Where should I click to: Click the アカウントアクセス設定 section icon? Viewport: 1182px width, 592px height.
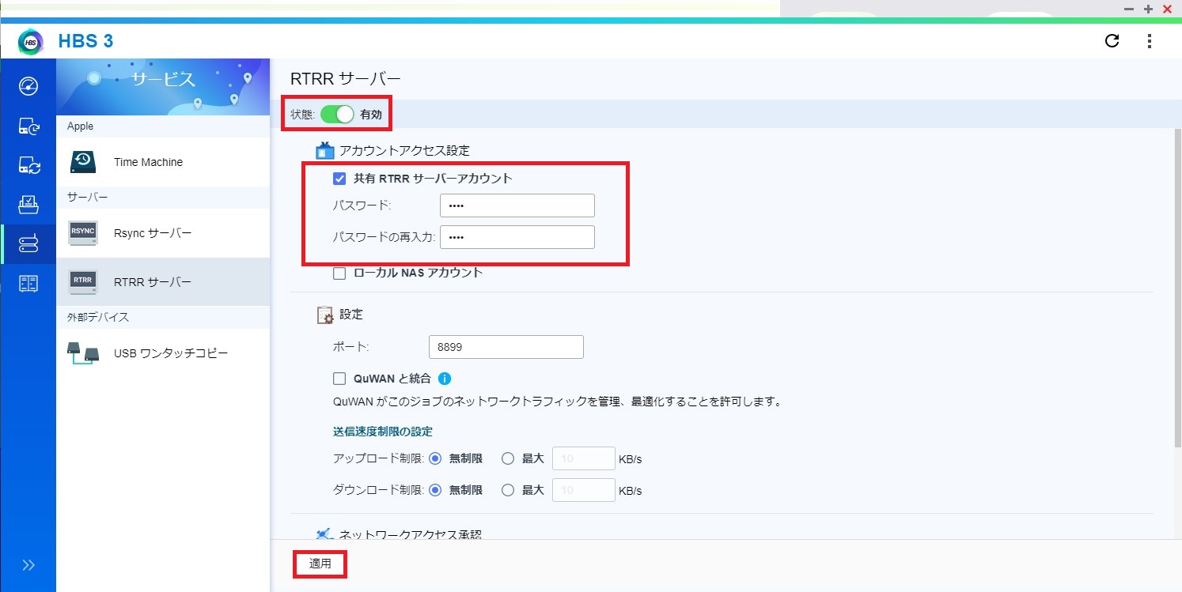tap(325, 150)
